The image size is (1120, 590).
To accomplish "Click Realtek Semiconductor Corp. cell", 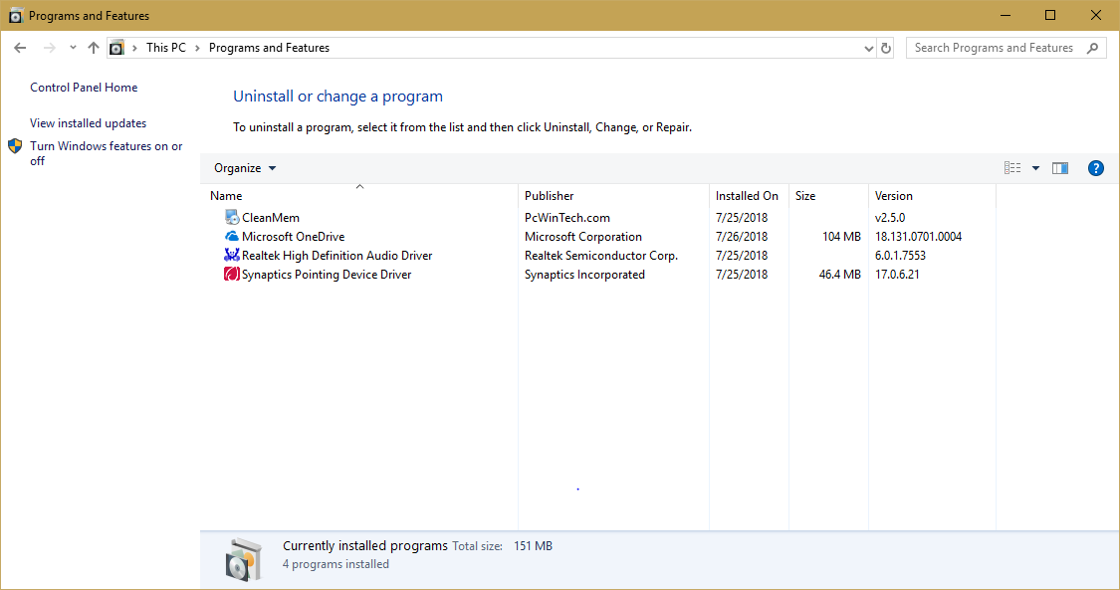I will tap(601, 256).
